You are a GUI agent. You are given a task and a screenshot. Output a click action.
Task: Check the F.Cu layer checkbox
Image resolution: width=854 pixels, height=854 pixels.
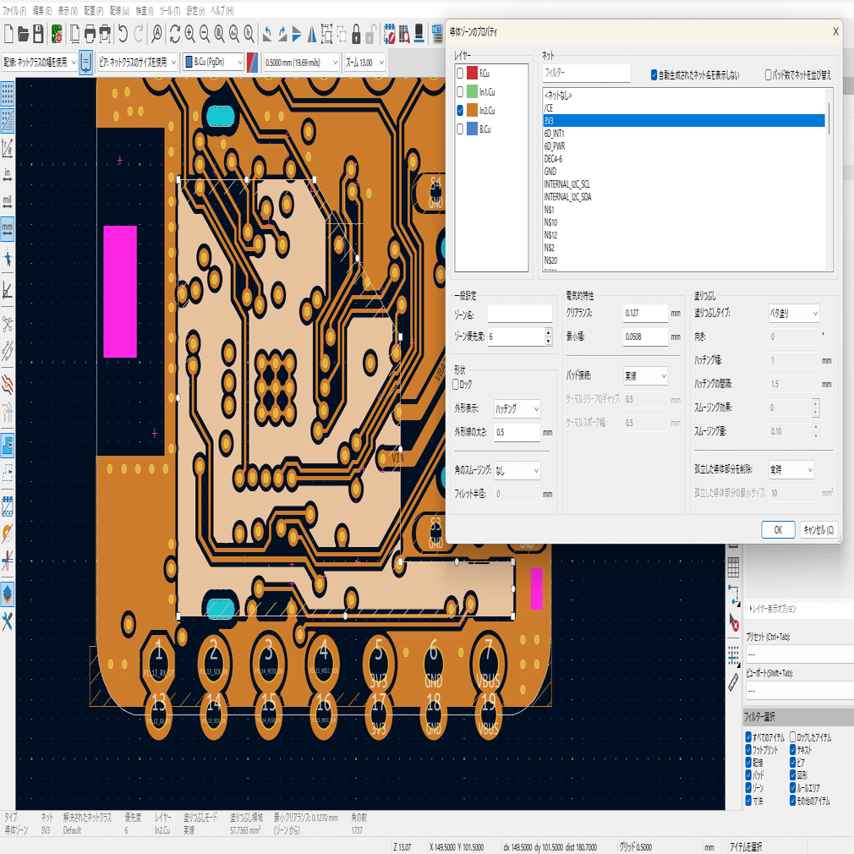coord(460,74)
